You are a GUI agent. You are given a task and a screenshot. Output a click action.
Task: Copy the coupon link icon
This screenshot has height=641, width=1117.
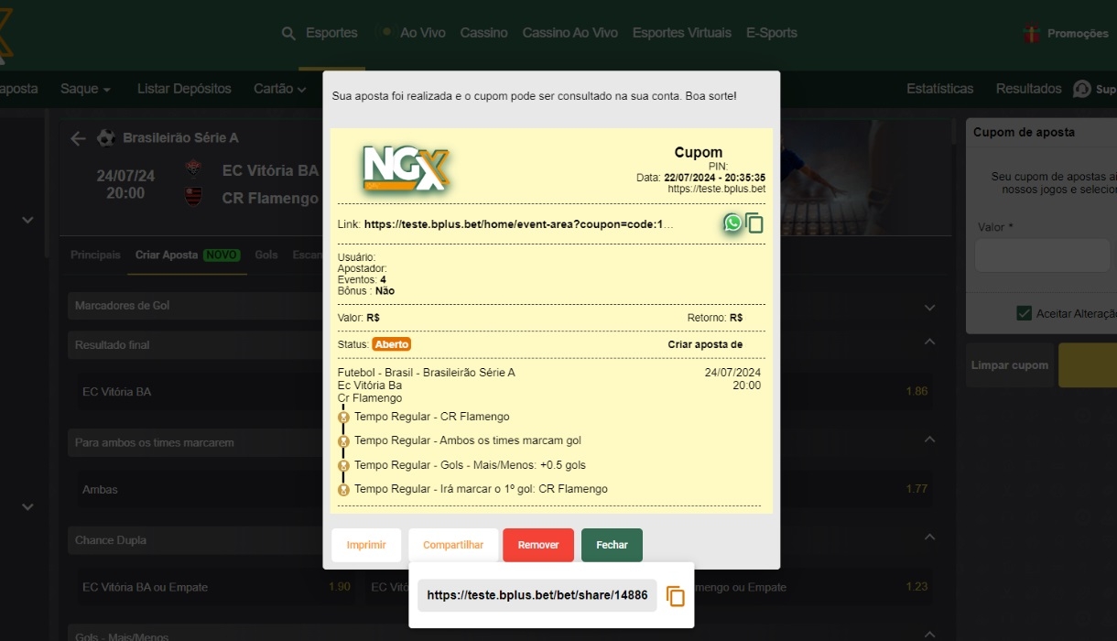pos(754,223)
